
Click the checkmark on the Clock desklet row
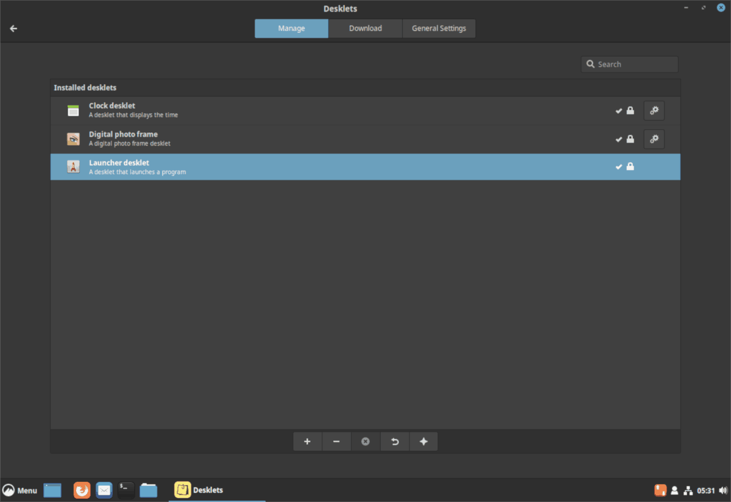point(618,110)
